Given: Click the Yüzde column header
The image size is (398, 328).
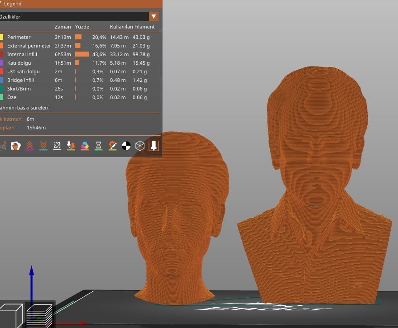Looking at the screenshot, I should coord(82,27).
